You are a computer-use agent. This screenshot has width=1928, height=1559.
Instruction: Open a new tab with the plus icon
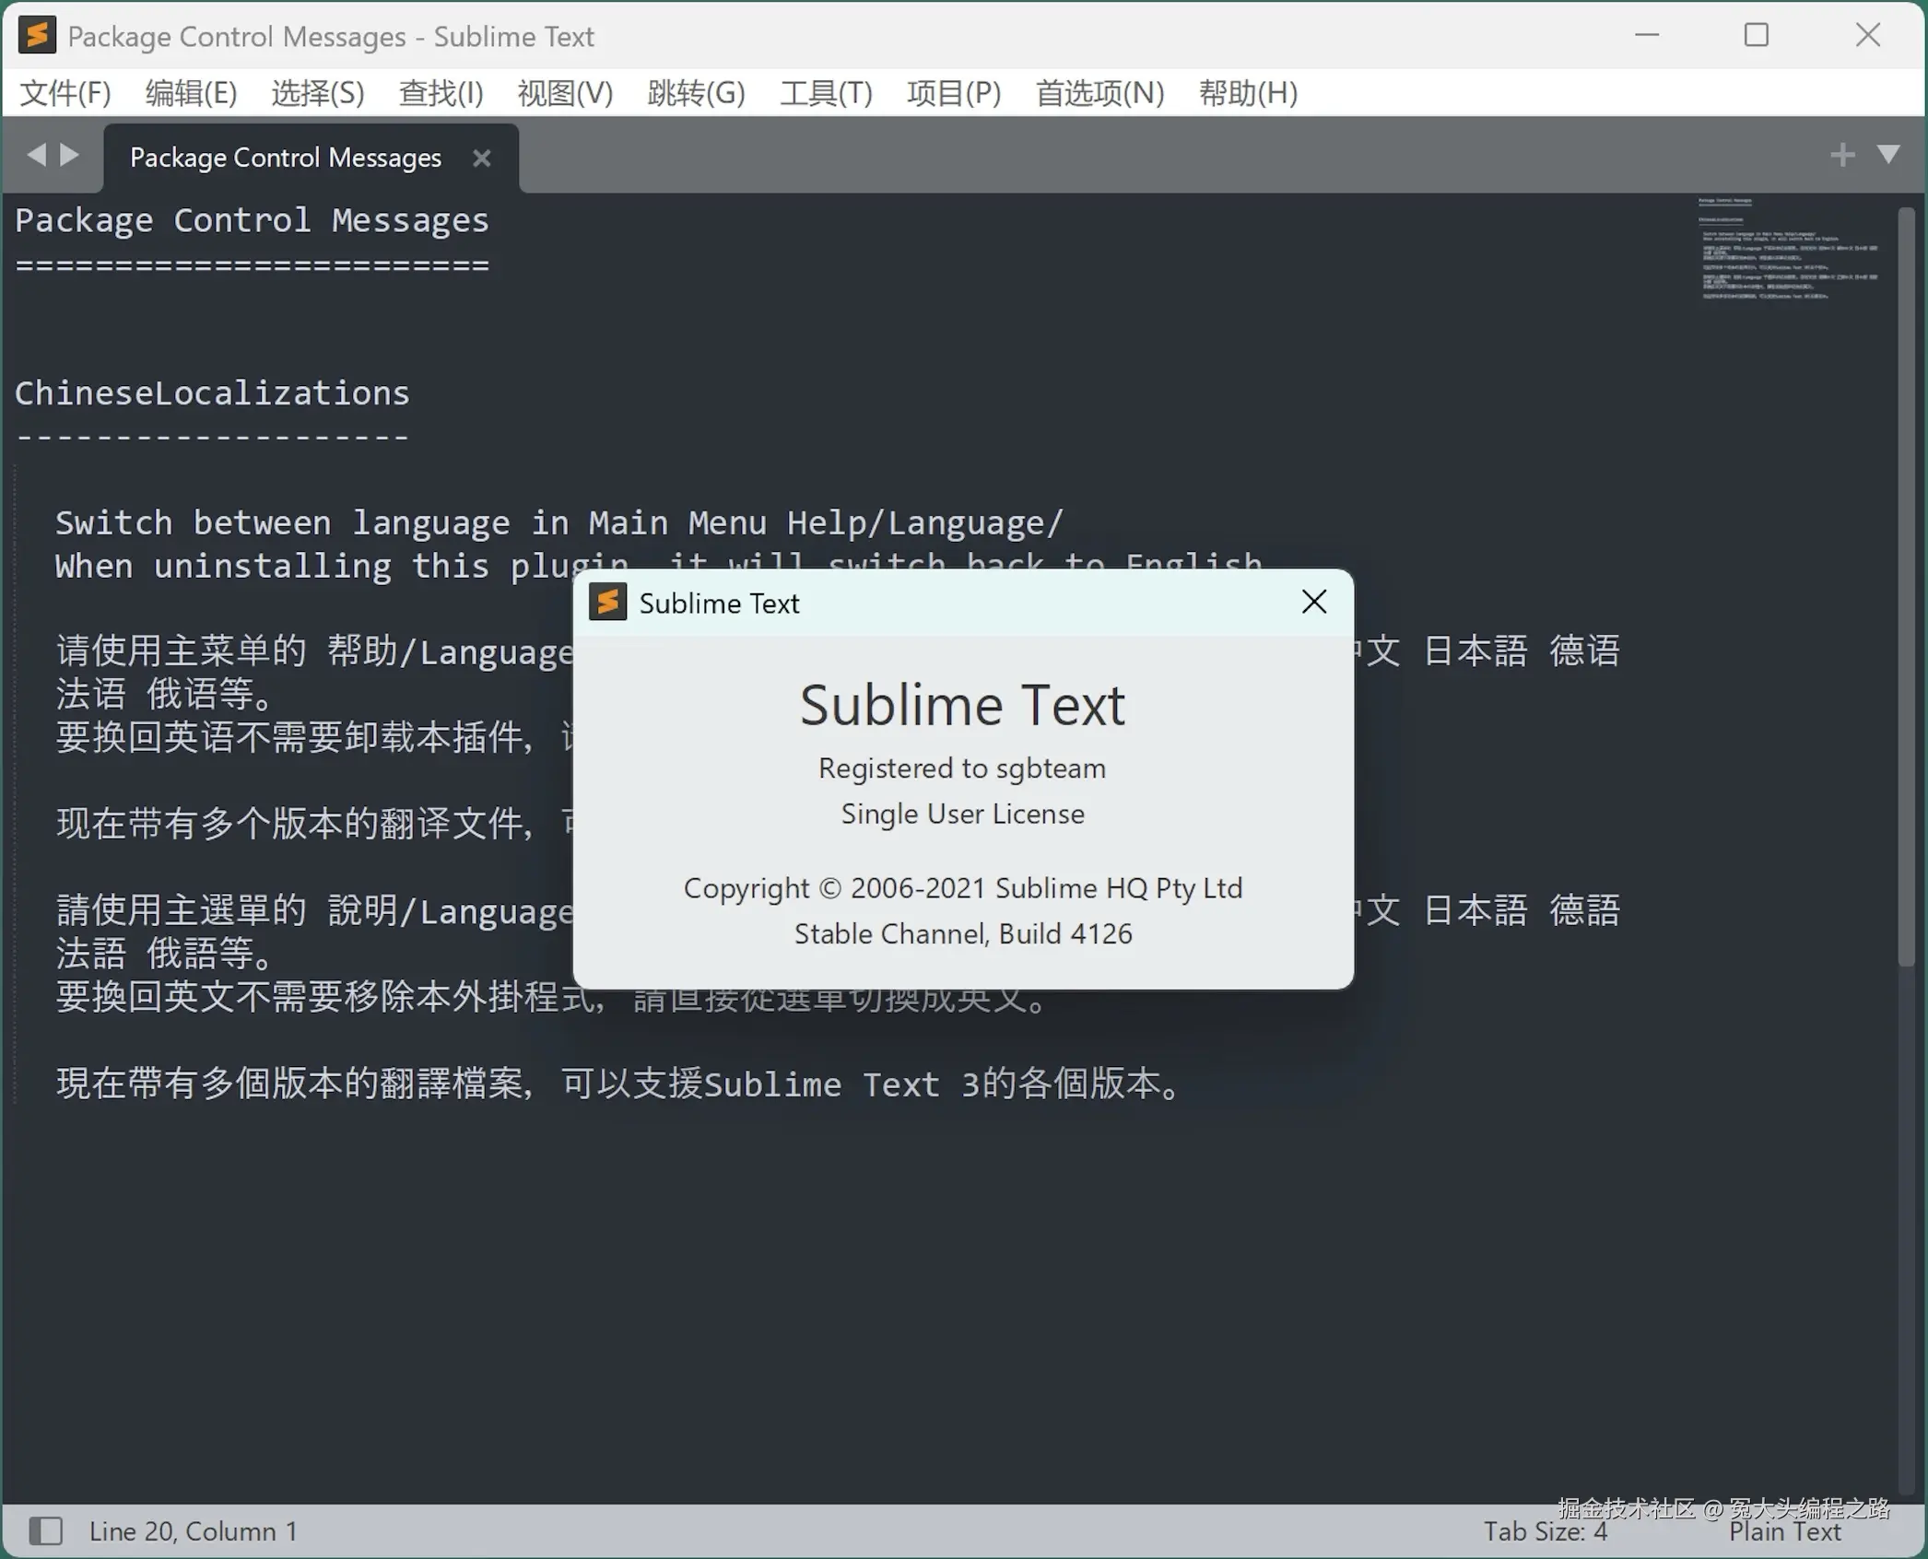coord(1841,154)
